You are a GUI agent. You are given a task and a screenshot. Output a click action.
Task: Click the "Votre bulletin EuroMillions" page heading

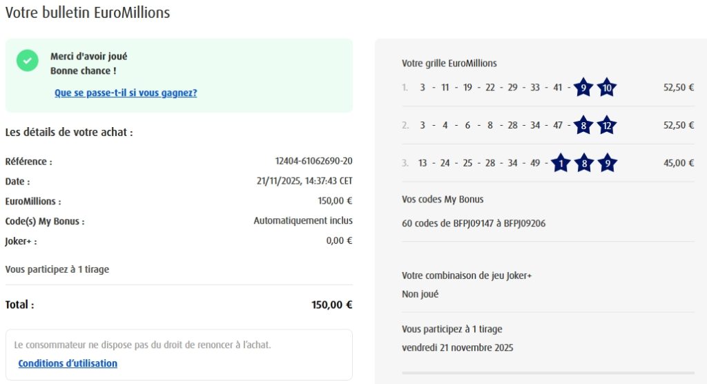point(88,12)
